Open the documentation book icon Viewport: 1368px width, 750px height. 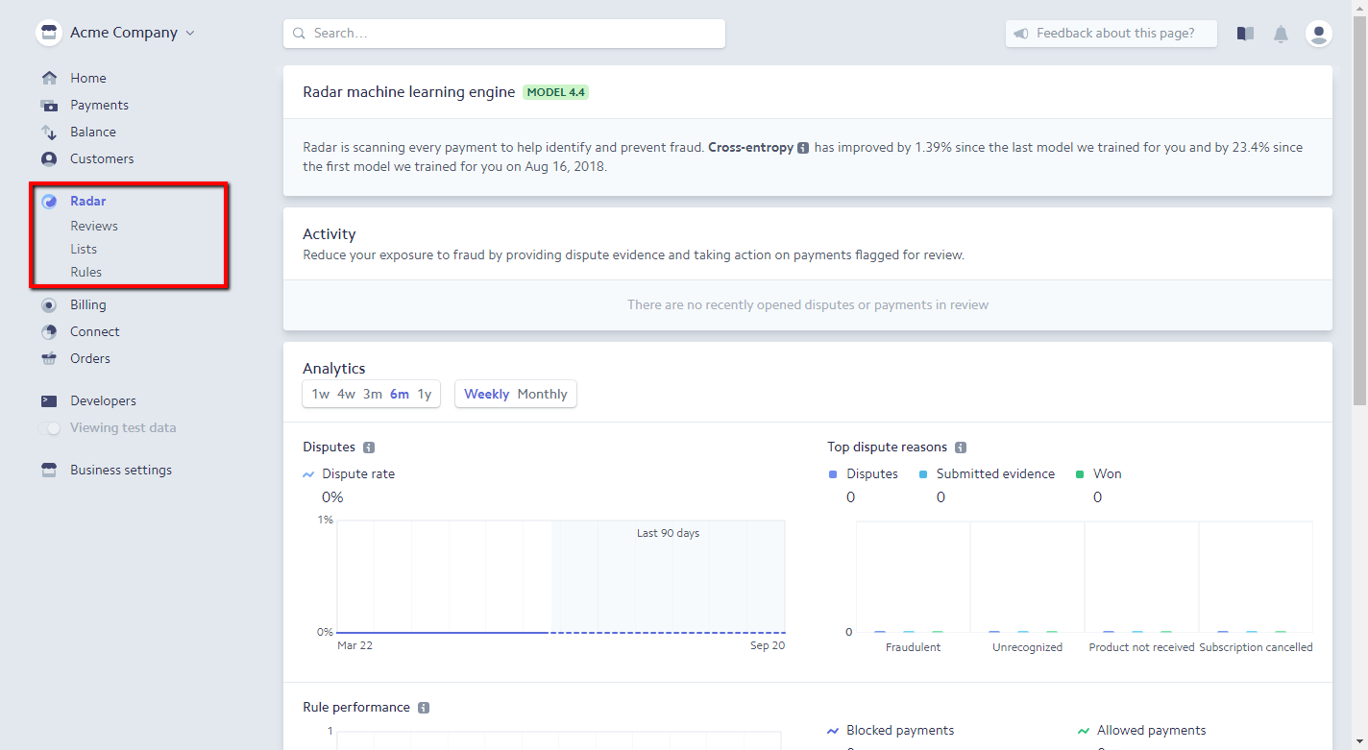pos(1245,34)
